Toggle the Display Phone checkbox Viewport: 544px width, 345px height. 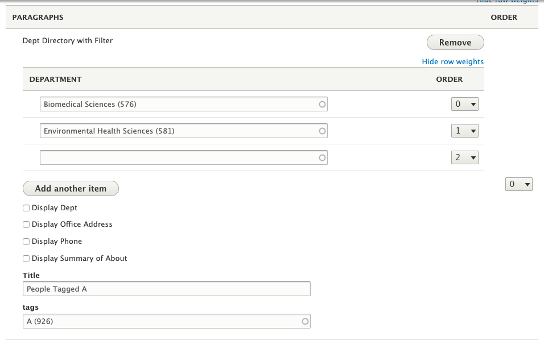(26, 242)
